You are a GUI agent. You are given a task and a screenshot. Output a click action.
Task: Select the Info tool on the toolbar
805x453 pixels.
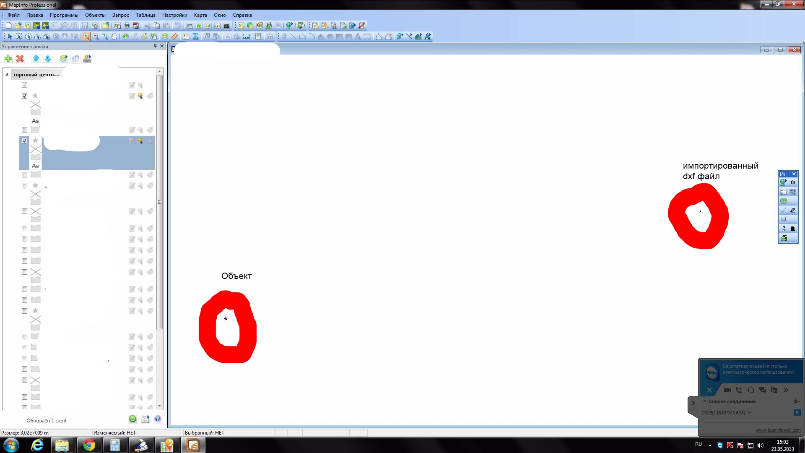tap(125, 36)
